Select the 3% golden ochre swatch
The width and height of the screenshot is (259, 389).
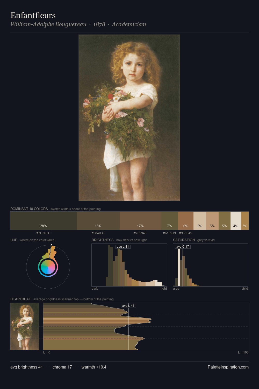pos(245,221)
